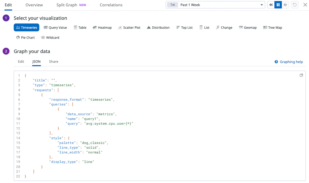Switch to Scatter Plot visualization
309x183 pixels.
coord(129,28)
